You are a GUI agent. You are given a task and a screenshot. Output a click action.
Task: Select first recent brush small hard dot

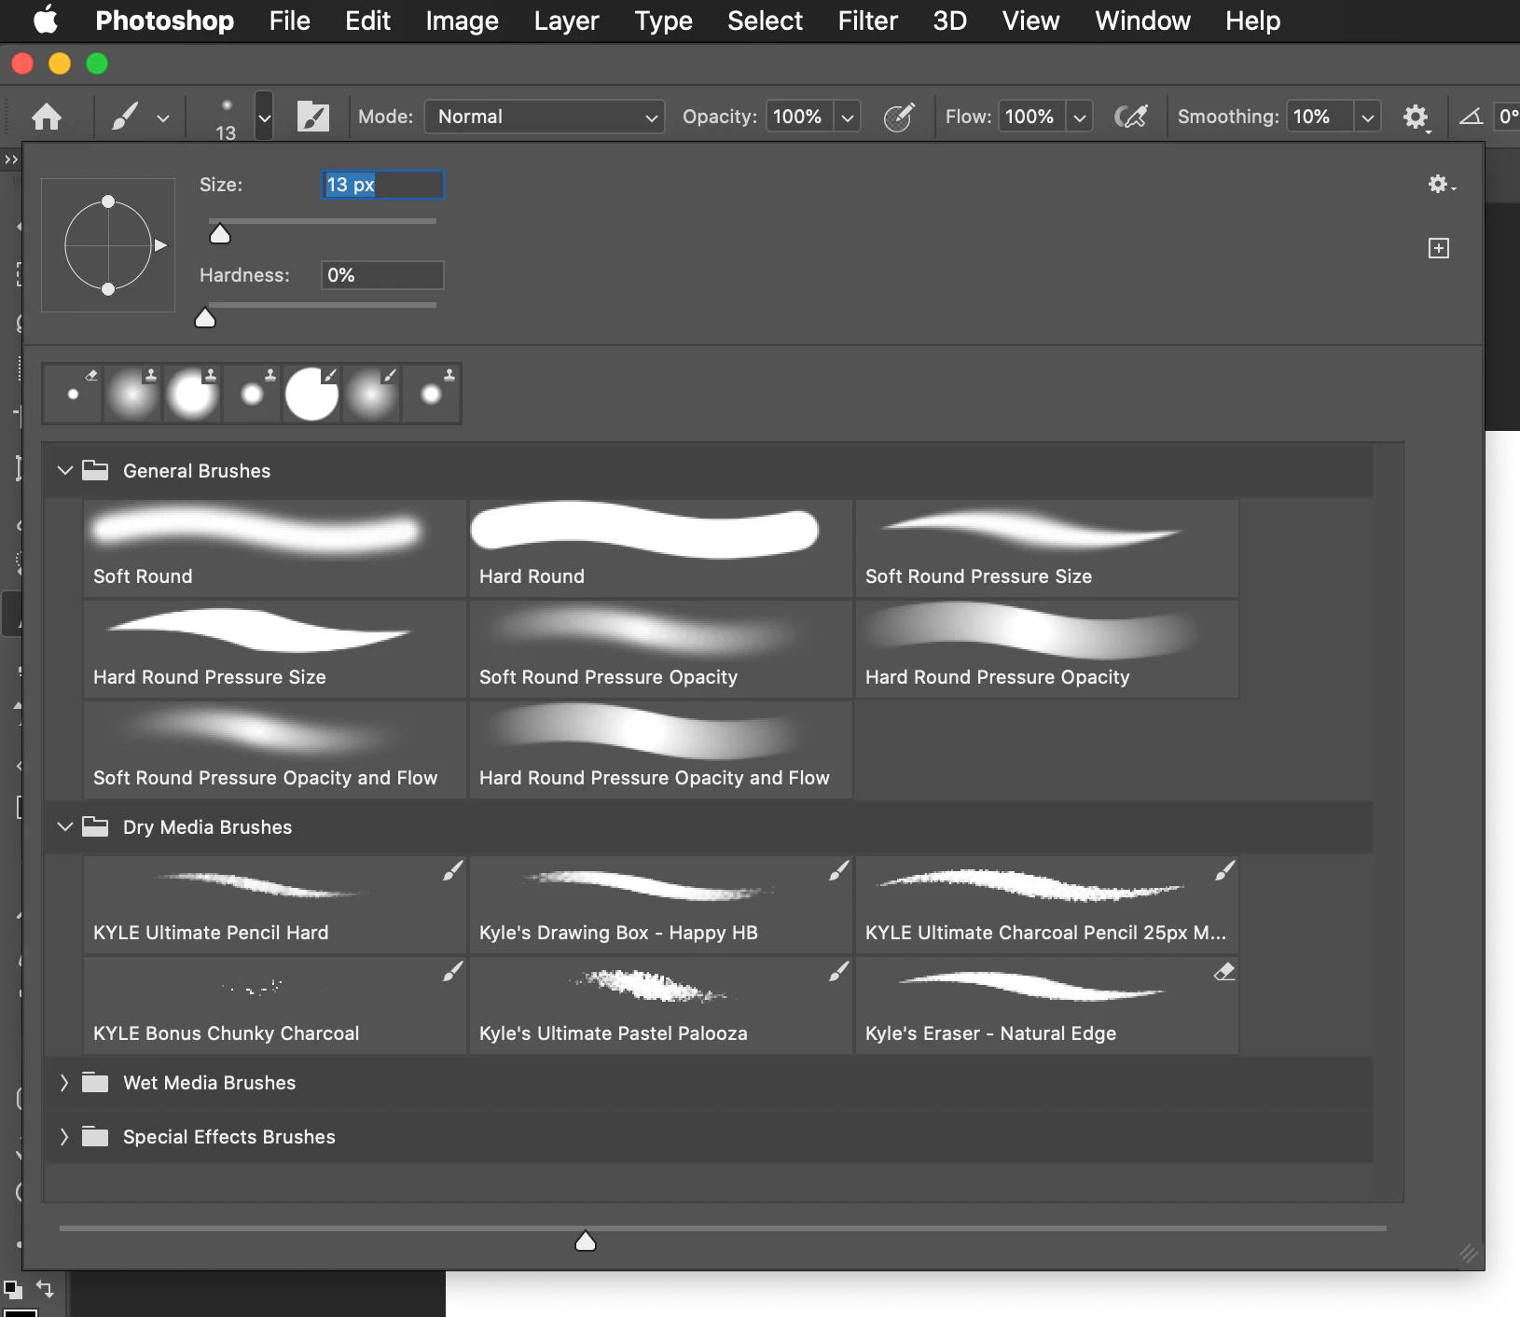coord(73,394)
